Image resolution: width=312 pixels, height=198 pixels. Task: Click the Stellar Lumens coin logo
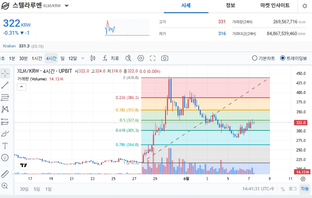tap(5, 6)
